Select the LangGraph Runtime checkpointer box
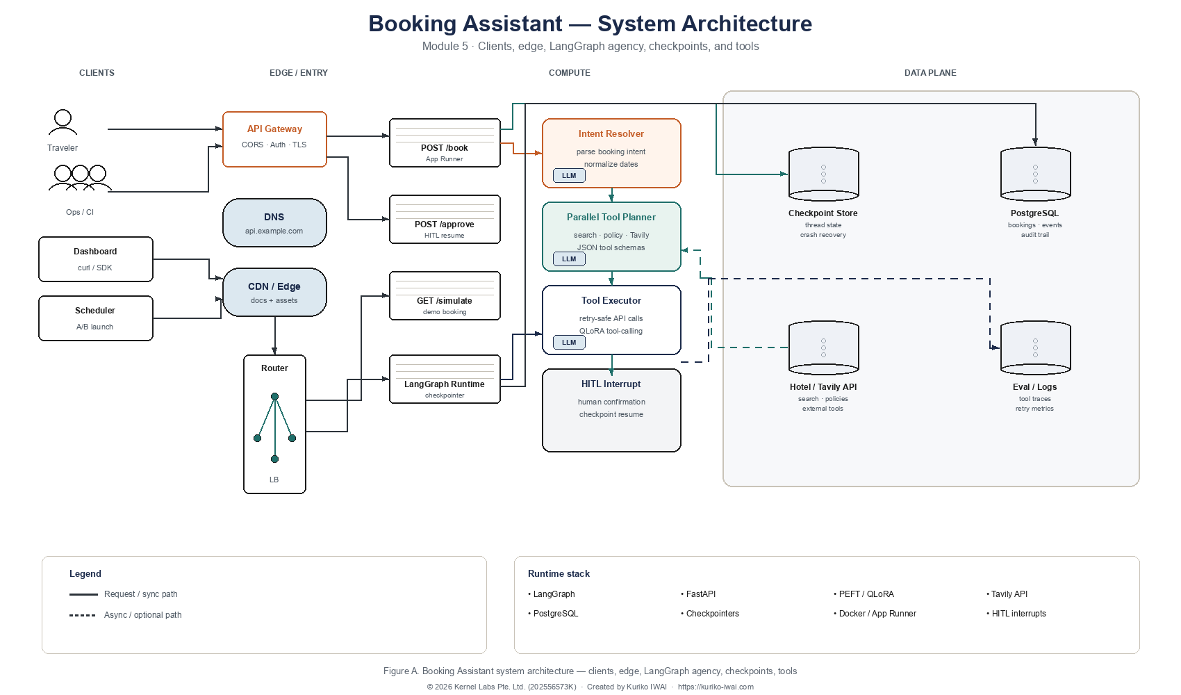 [x=445, y=379]
